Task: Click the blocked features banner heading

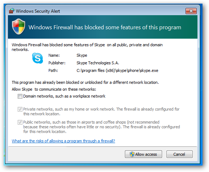Action: (105, 27)
